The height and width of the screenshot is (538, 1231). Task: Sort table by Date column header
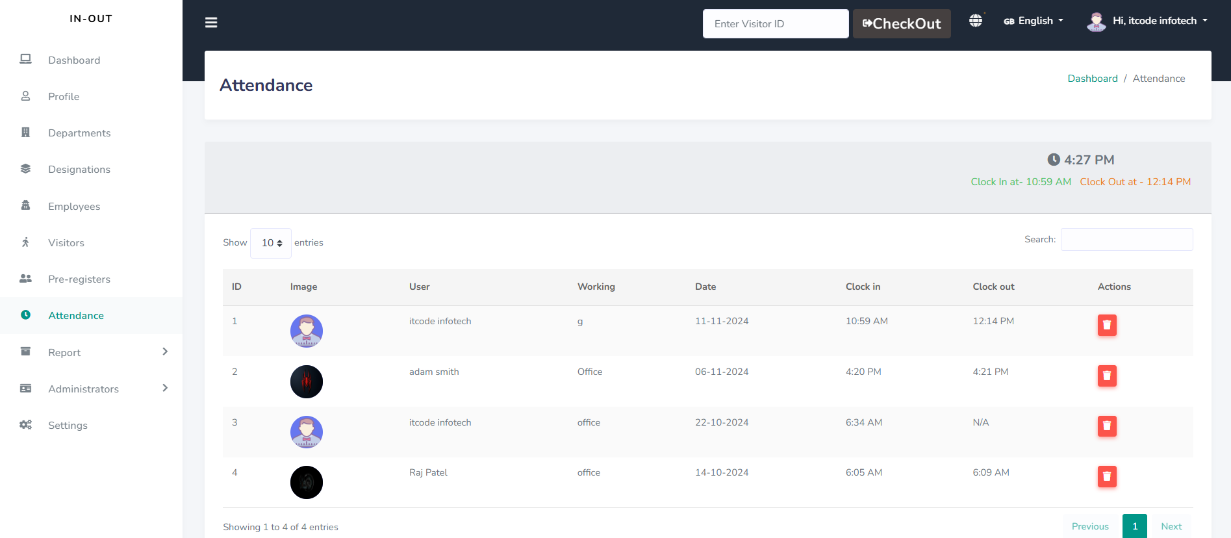tap(705, 287)
